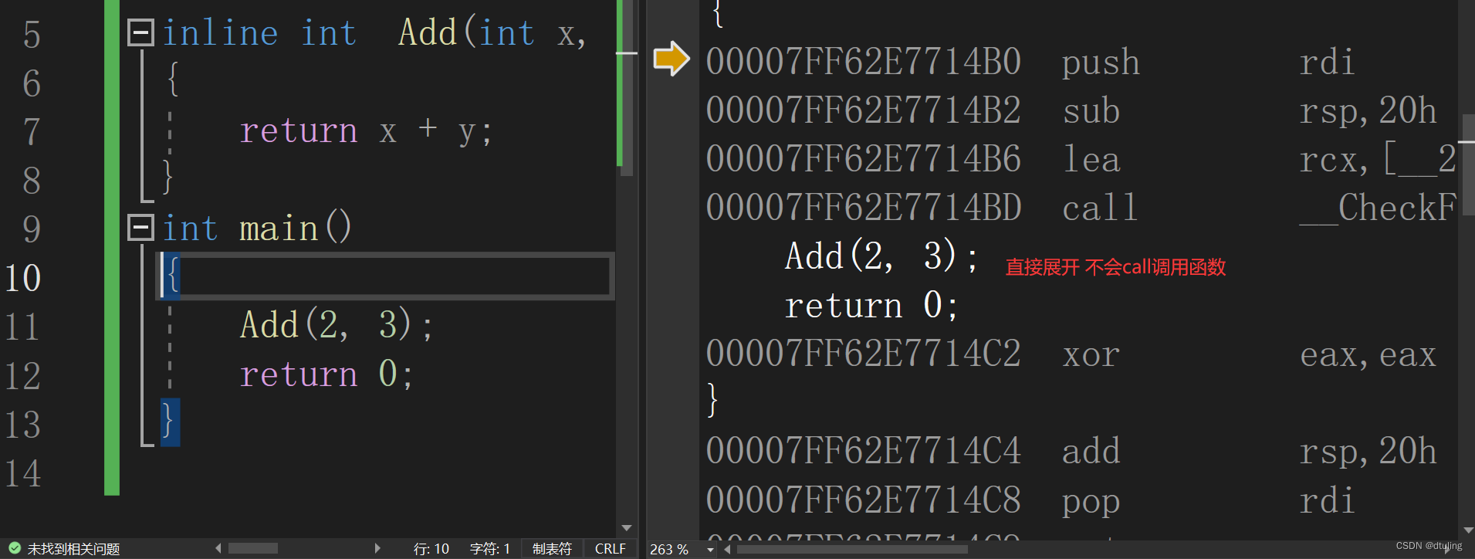
Task: Click the 'int main()' declaration
Action: pos(257,228)
